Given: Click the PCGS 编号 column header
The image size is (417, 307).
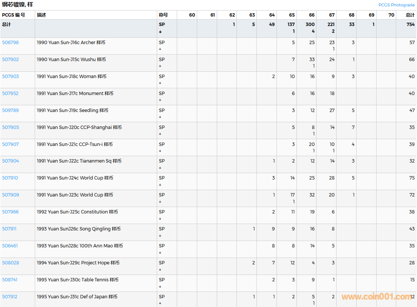Looking at the screenshot, I should click(x=14, y=15).
